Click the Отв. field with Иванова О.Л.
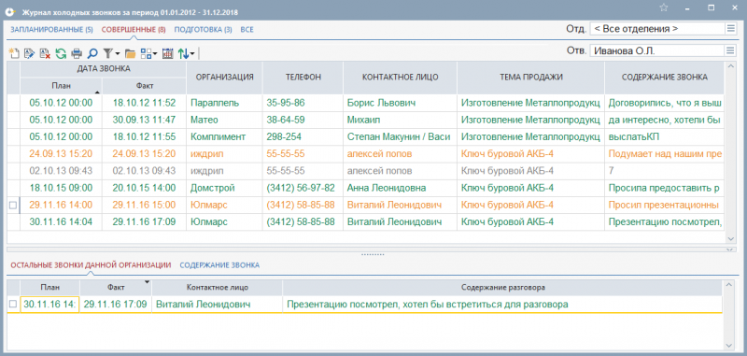 pos(657,51)
